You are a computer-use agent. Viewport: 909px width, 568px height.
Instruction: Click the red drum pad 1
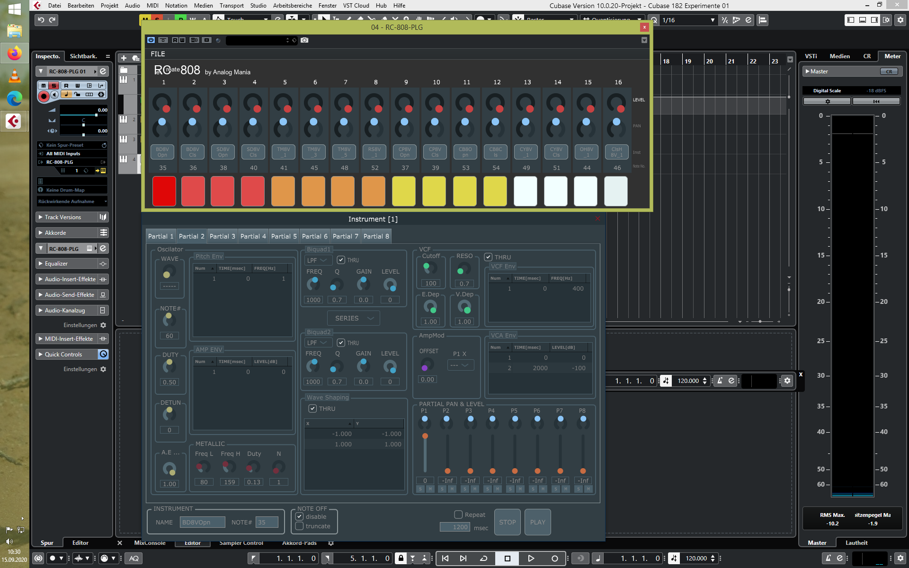pos(164,191)
